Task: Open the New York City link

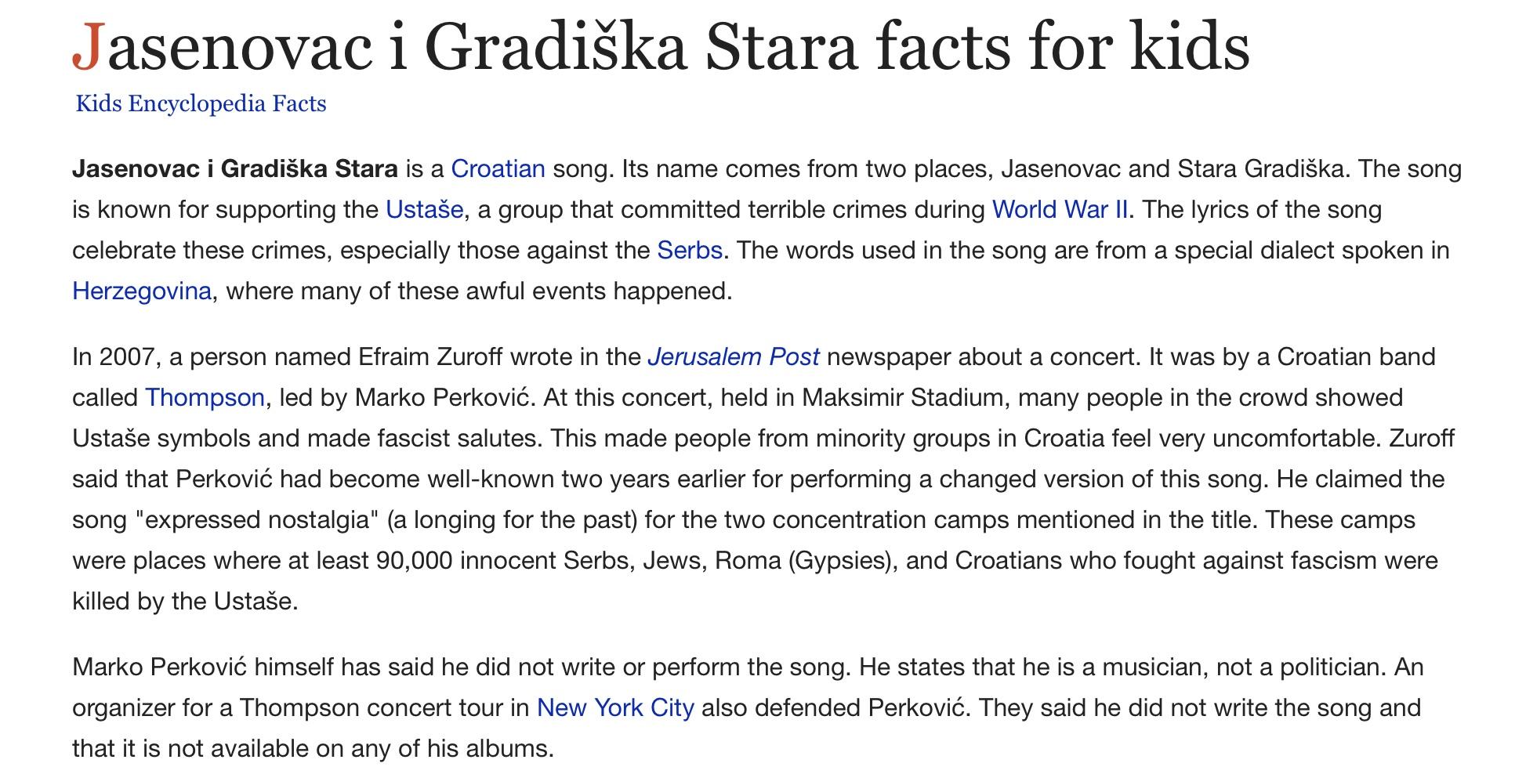Action: [x=615, y=708]
